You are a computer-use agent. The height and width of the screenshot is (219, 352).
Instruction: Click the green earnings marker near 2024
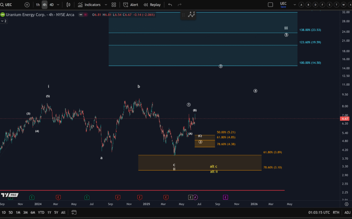[32, 197]
